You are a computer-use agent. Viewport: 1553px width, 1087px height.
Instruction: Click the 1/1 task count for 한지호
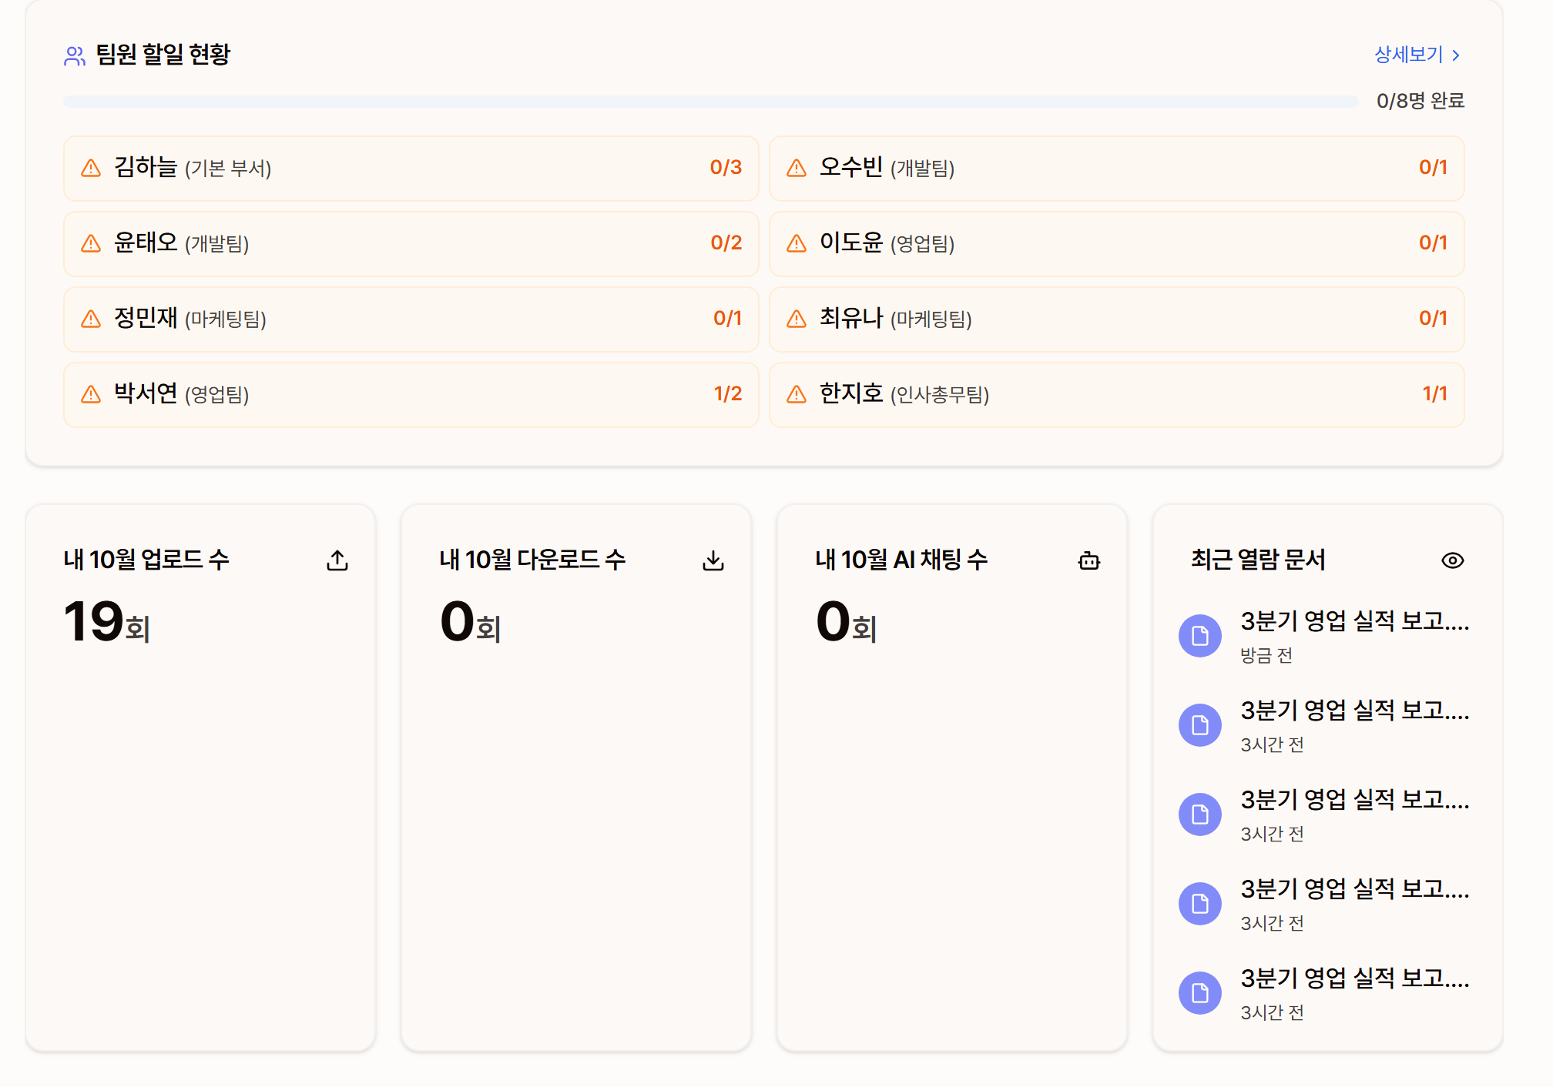1434,393
